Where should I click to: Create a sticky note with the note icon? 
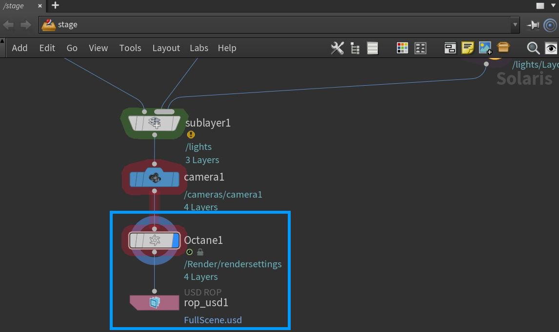coord(468,48)
